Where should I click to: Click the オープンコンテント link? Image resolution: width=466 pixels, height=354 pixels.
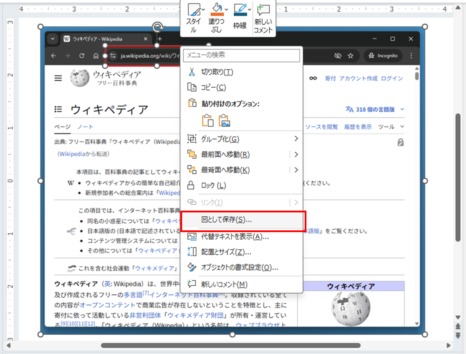point(108,305)
